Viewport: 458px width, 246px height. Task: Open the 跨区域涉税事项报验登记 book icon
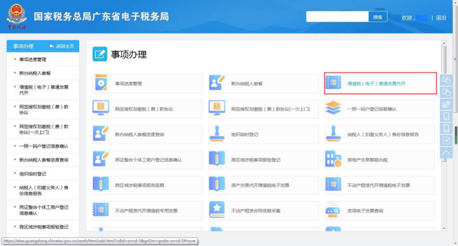point(217,160)
